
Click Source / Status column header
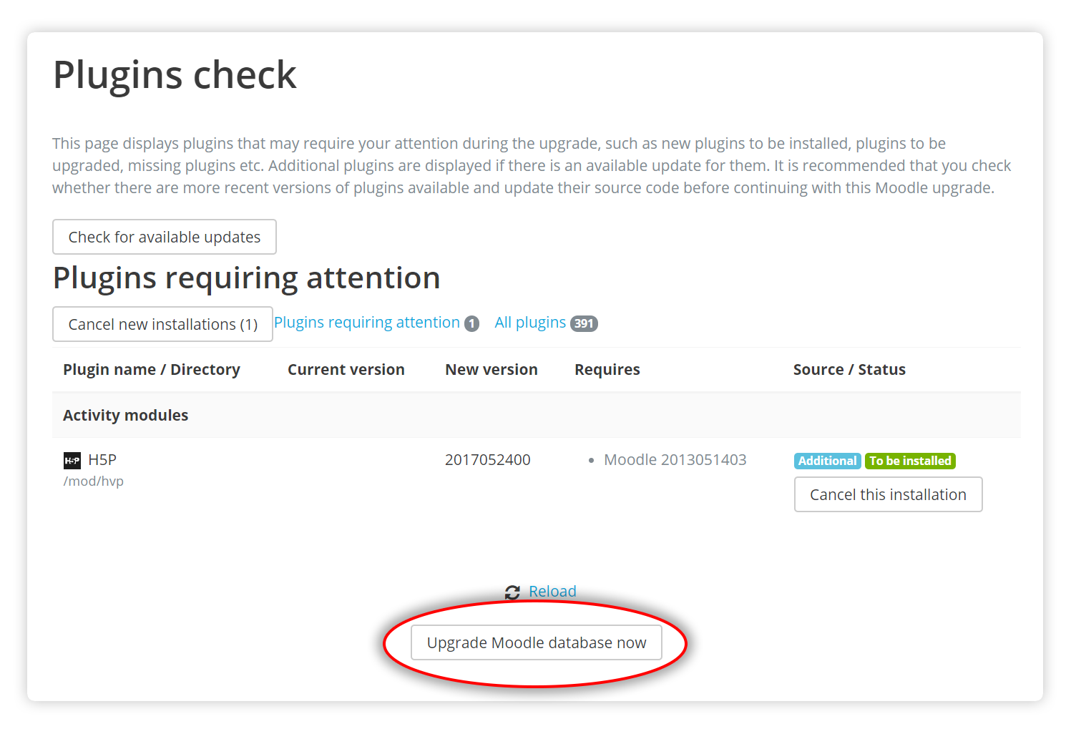(x=849, y=370)
